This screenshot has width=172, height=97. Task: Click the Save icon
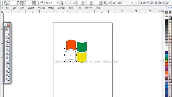tap(148, 3)
